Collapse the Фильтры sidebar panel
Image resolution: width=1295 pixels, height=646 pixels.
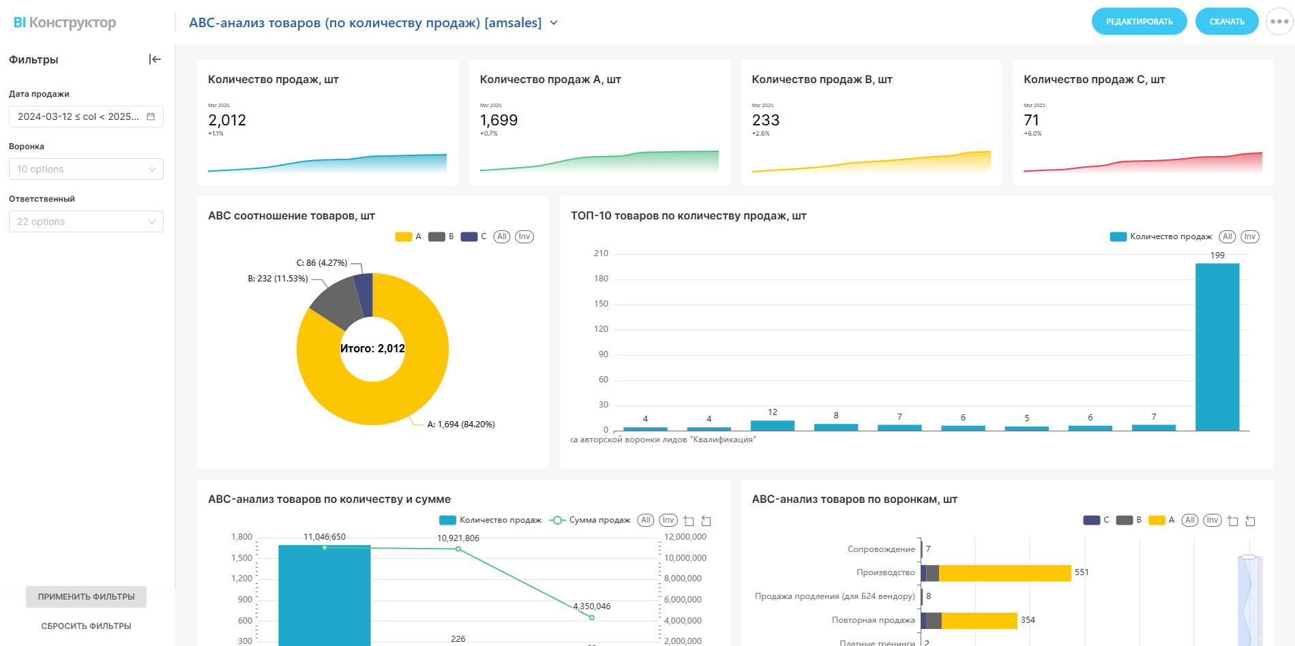155,59
